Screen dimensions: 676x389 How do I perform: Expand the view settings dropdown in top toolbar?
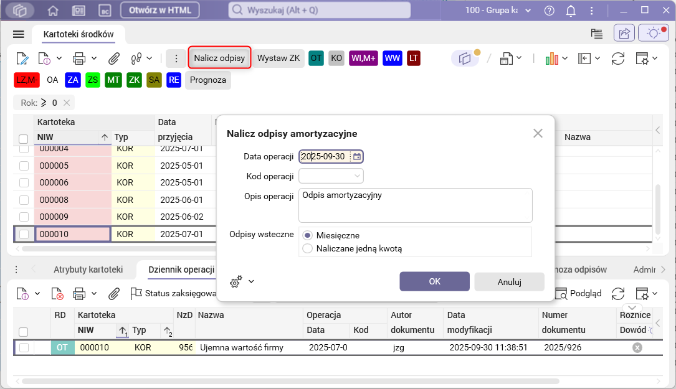pyautogui.click(x=655, y=58)
